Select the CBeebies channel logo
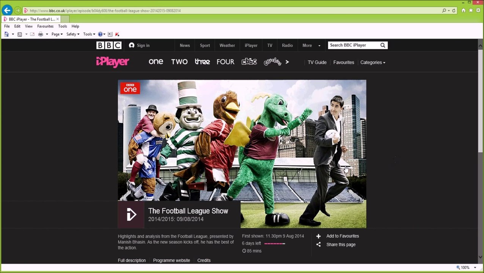The height and width of the screenshot is (273, 484). coord(272,62)
